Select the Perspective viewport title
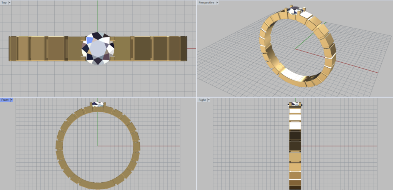Screen dimensions: 394x190 coord(206,3)
